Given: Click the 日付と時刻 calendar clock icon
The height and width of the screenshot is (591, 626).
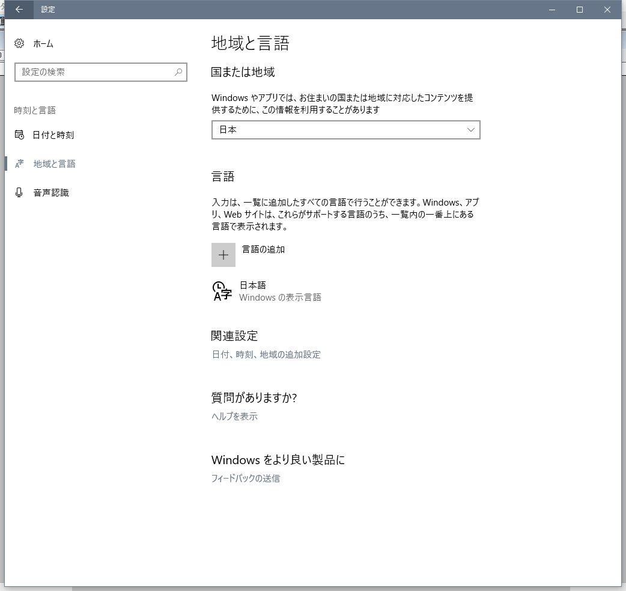Looking at the screenshot, I should (19, 135).
